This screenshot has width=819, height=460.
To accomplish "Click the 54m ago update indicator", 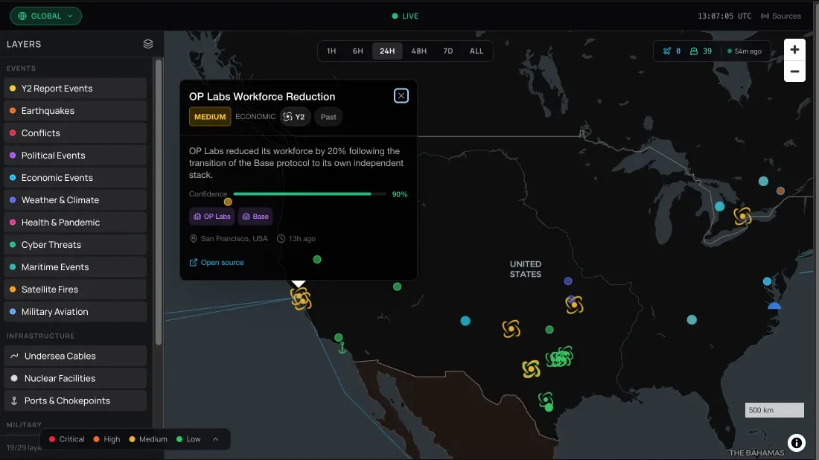I will click(745, 51).
